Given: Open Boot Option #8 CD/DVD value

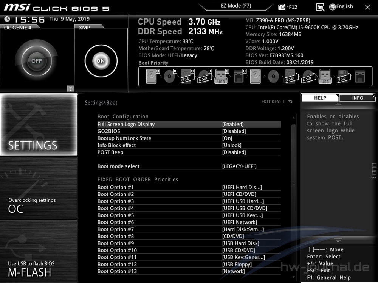Looking at the screenshot, I should click(233, 236).
